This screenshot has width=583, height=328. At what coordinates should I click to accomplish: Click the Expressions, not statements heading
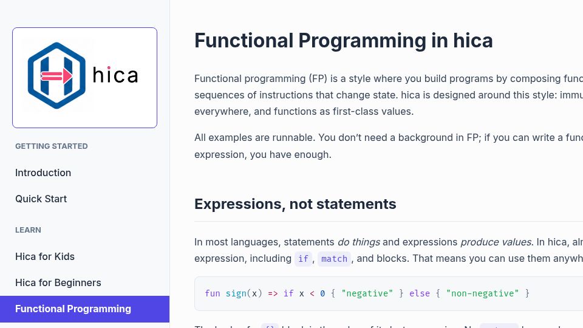[x=295, y=204]
